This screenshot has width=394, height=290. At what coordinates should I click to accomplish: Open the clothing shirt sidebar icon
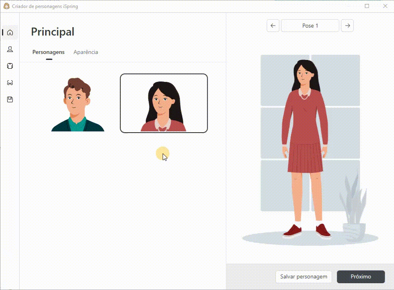[x=10, y=66]
